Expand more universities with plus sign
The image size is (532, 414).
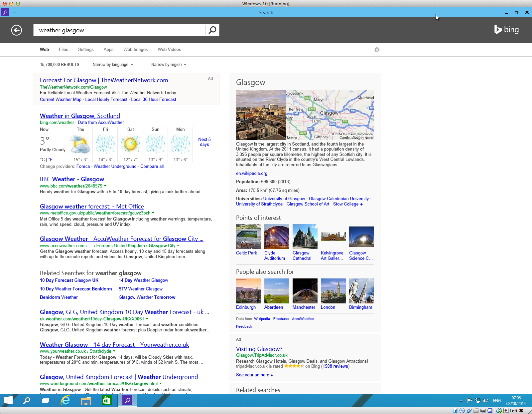[361, 204]
